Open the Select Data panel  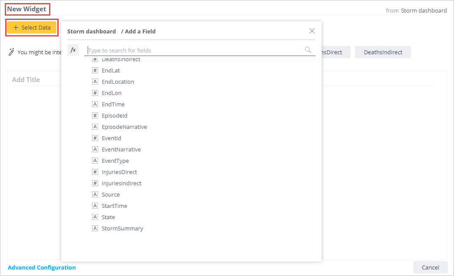coord(31,27)
